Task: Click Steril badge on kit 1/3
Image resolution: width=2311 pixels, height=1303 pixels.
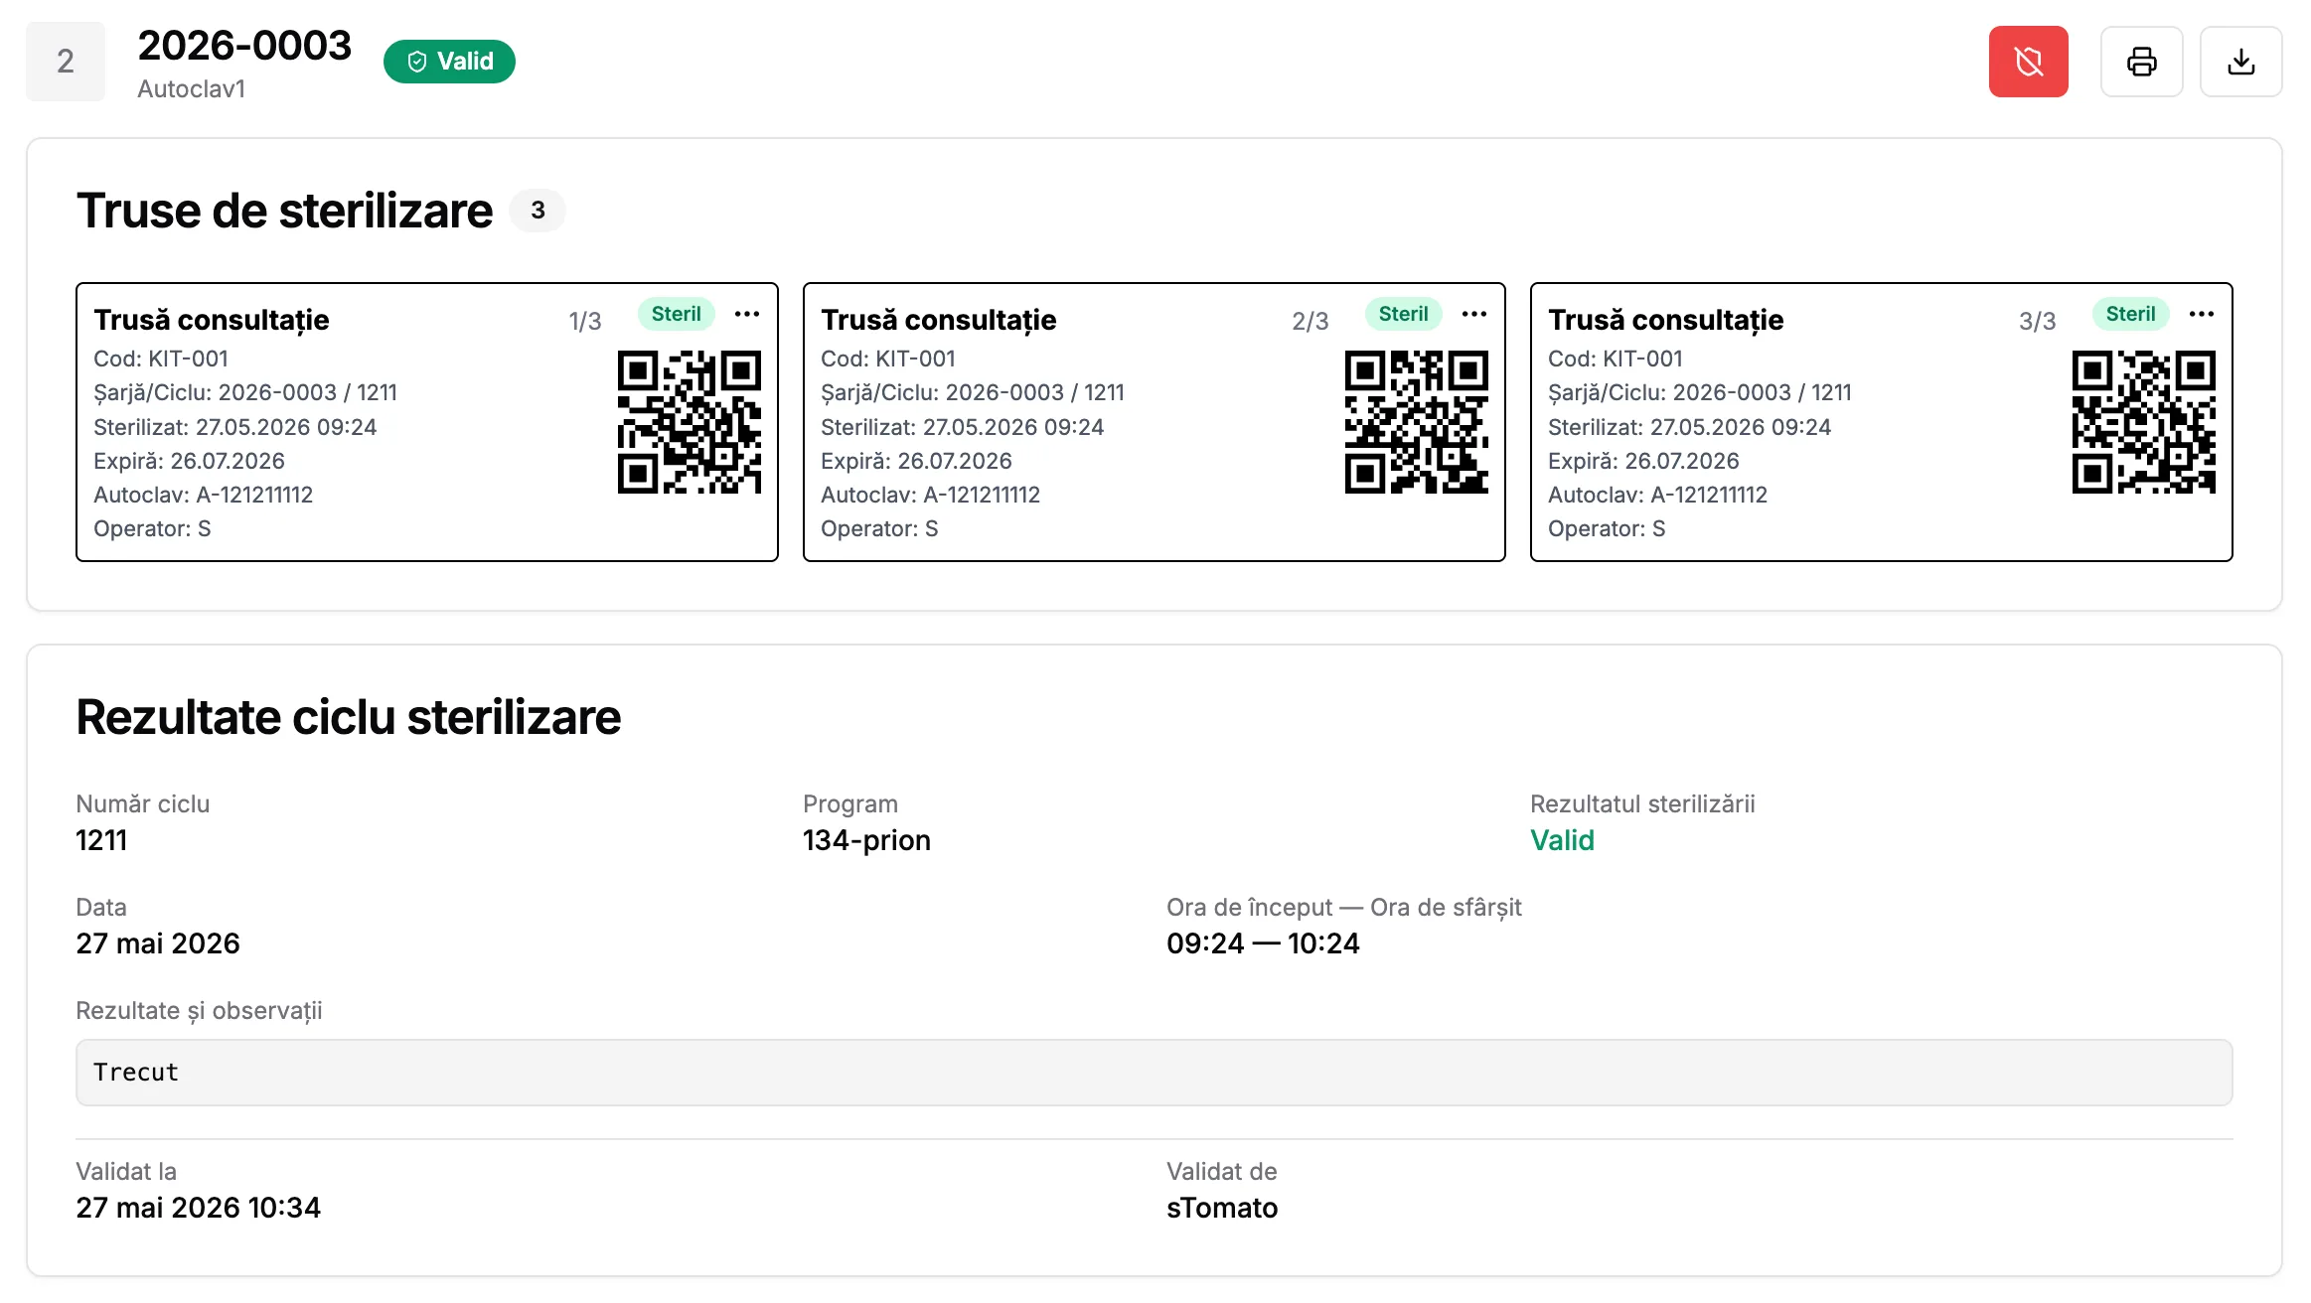Action: (x=676, y=314)
